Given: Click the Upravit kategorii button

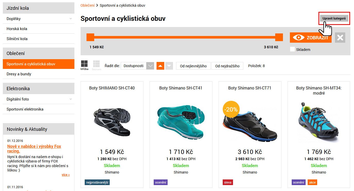Looking at the screenshot, I should coord(334,18).
